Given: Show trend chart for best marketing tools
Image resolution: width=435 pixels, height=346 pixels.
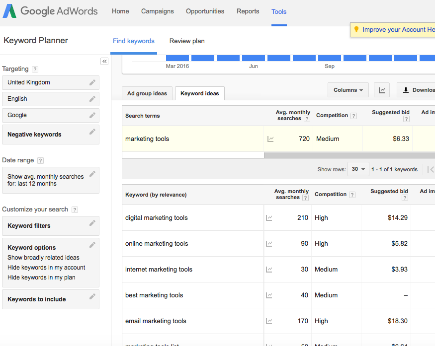Looking at the screenshot, I should click(269, 295).
